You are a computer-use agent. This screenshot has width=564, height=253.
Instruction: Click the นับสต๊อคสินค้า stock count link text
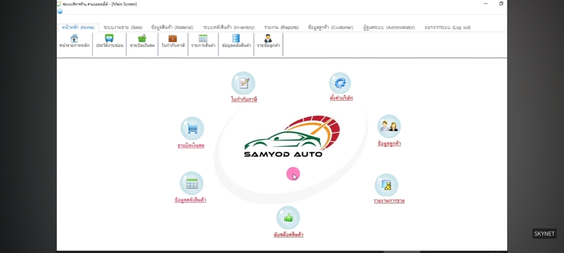pos(288,235)
